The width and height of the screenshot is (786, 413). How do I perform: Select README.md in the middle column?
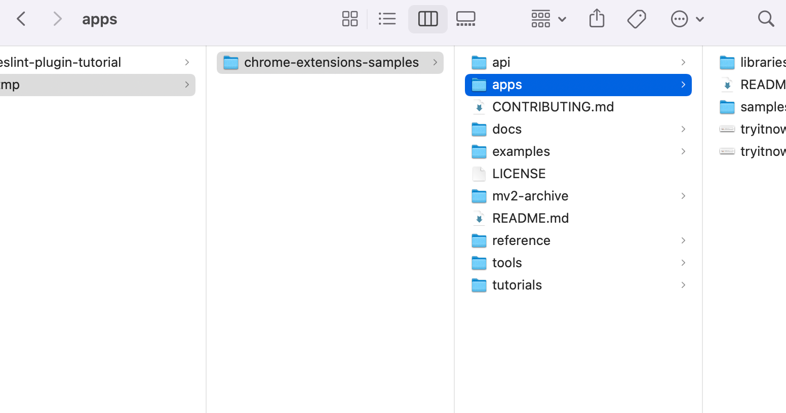[530, 218]
